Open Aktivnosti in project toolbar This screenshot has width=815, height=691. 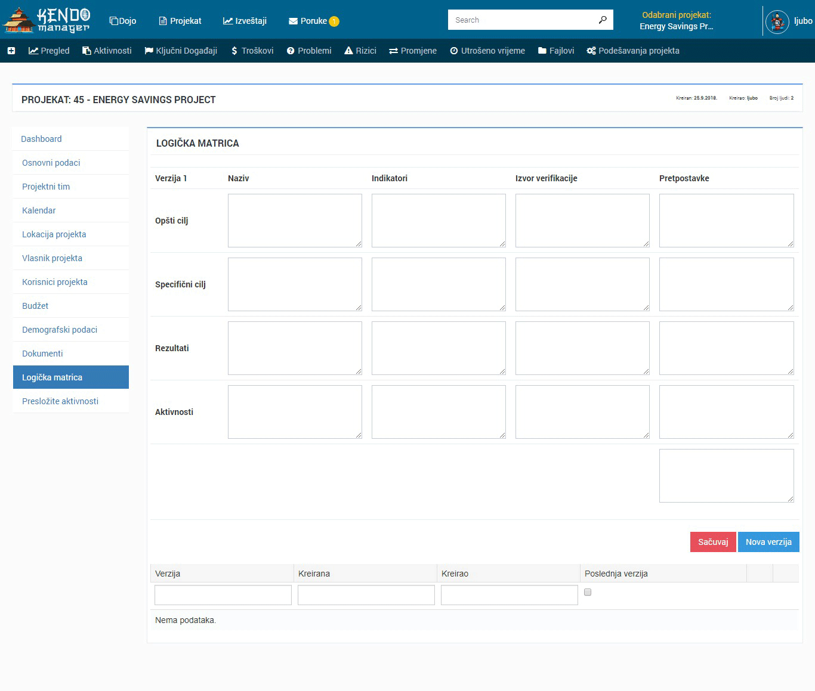(x=107, y=51)
